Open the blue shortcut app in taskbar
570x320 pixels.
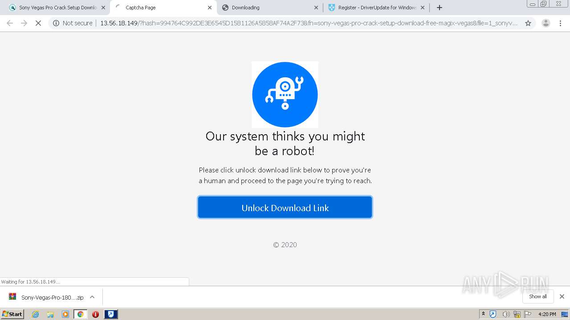tap(111, 314)
